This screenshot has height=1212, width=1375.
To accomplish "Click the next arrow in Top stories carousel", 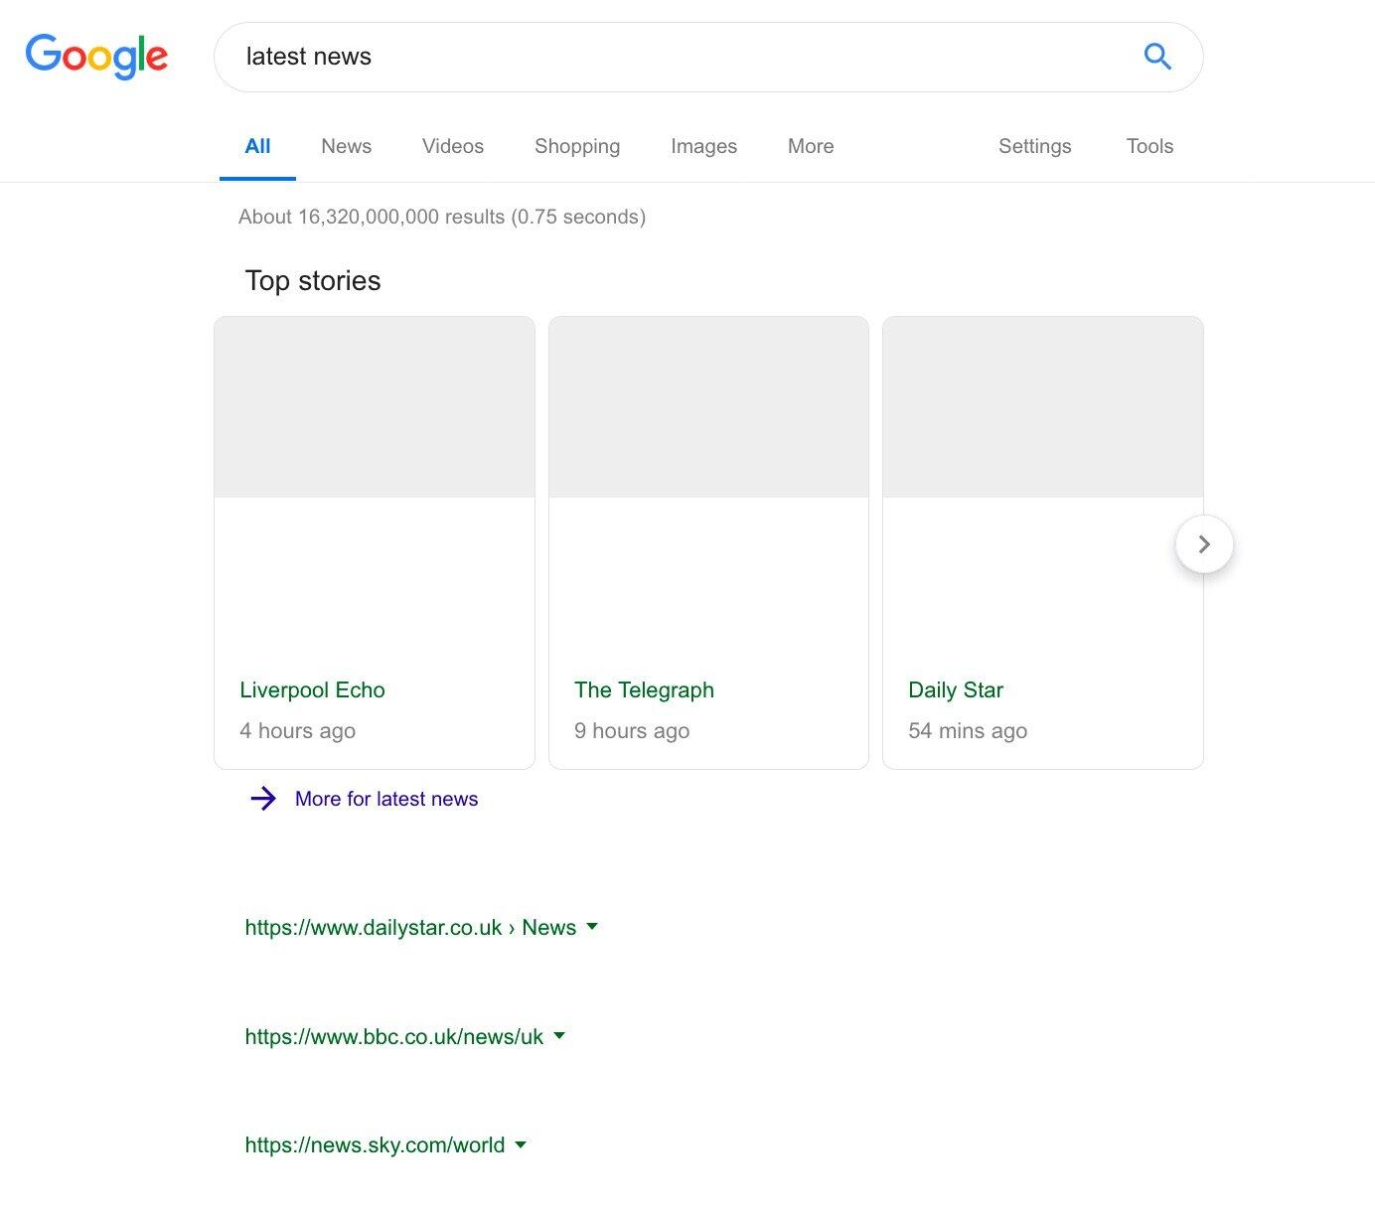I will click(1204, 544).
